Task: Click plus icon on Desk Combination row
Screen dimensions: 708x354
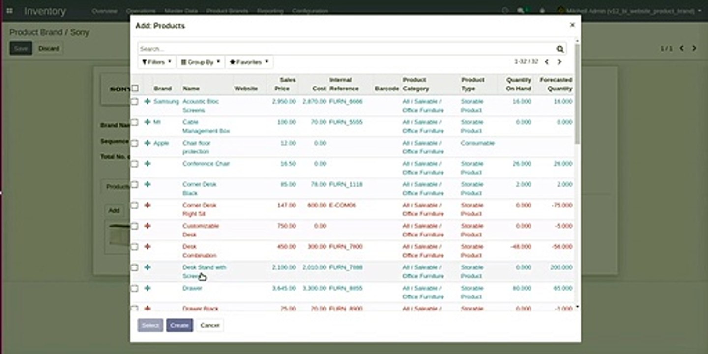Action: 147,246
